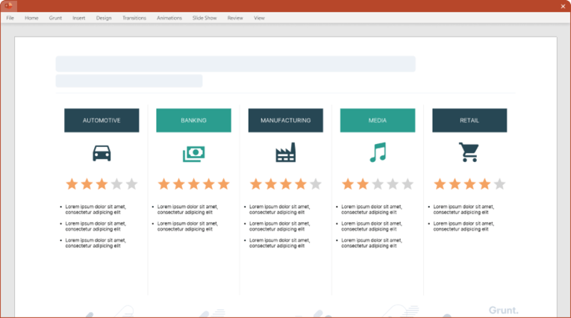Close the PowerPoint window
Image resolution: width=571 pixels, height=318 pixels.
tap(563, 6)
